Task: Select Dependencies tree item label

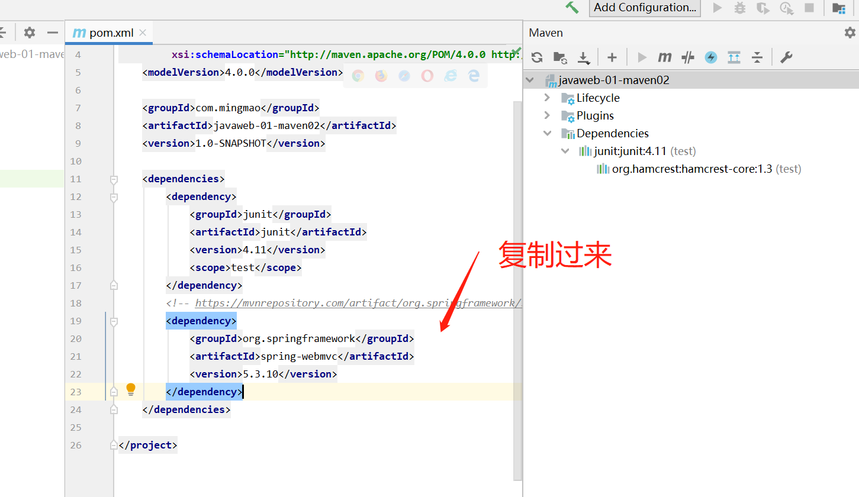Action: tap(613, 133)
